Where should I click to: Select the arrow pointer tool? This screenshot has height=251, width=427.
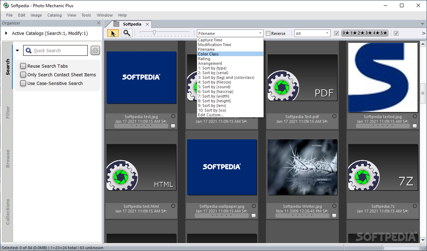113,33
